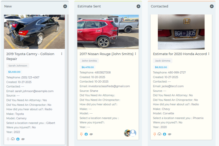The image size is (219, 146).
Task: Add a card to the Contacted column
Action: tap(212, 6)
